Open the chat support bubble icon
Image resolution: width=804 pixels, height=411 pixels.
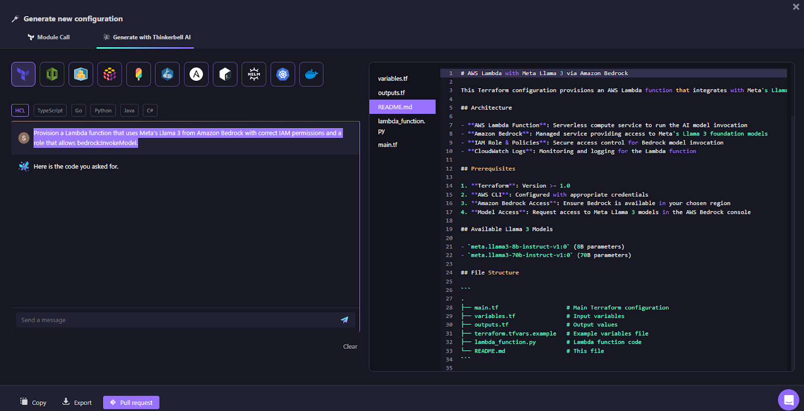pos(788,400)
